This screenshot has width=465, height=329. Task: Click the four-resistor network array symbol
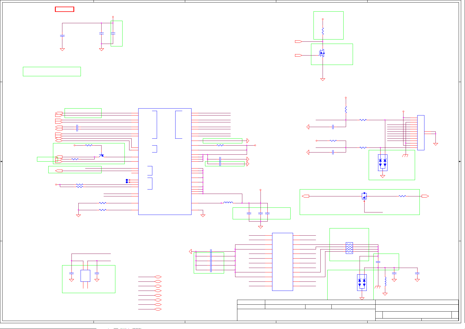pyautogui.click(x=349, y=248)
